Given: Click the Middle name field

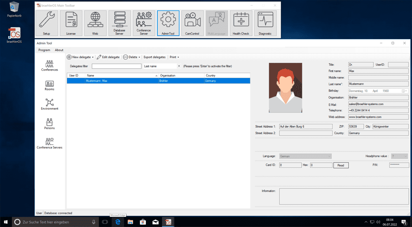Looking at the screenshot, I should 378,78.
